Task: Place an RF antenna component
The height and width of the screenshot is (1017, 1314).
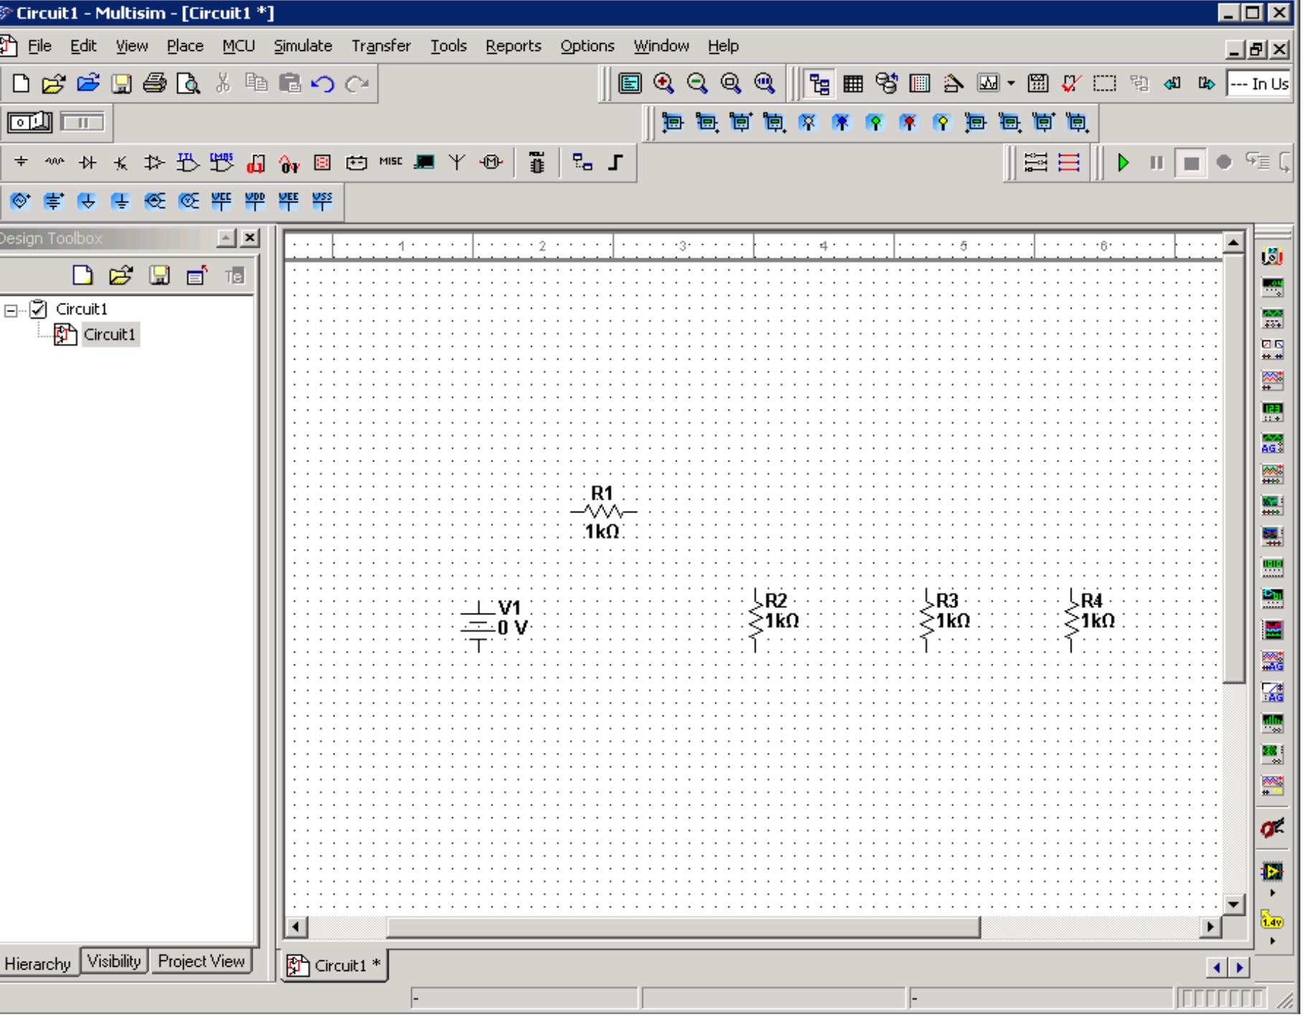Action: point(457,163)
